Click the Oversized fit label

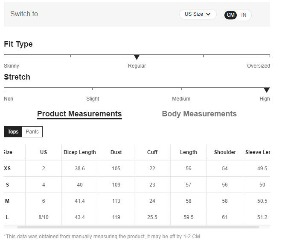258,66
